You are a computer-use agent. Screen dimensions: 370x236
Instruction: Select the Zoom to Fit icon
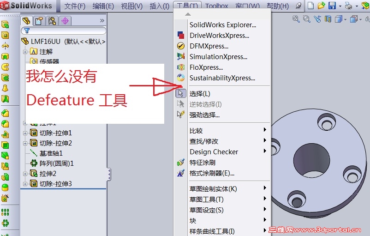coord(296,19)
